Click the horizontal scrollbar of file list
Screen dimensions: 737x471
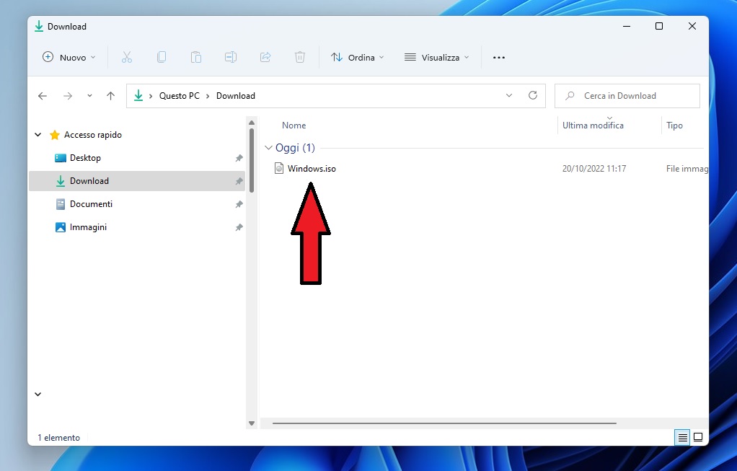coord(444,423)
